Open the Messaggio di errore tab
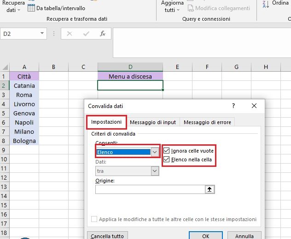 click(207, 122)
